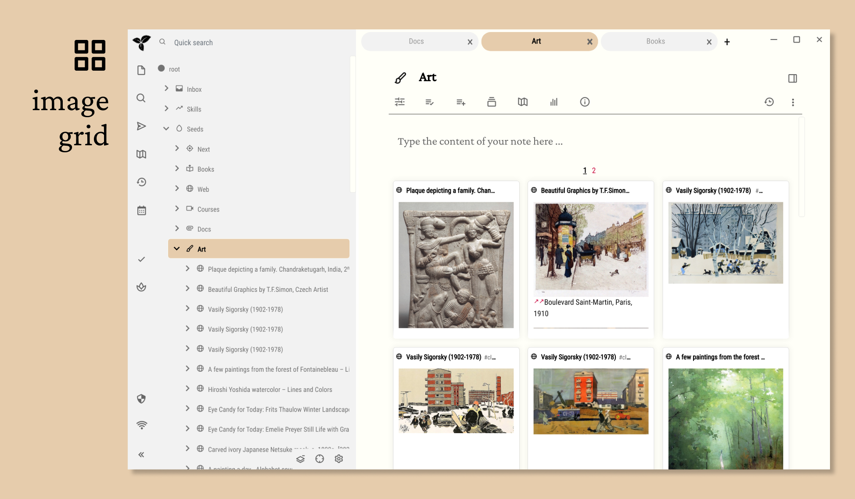Open Hiroshi Yoshida watercolor note

270,390
